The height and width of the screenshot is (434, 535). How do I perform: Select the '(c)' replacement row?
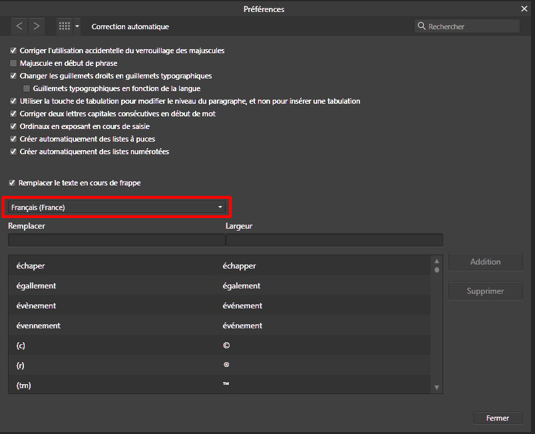[220, 346]
